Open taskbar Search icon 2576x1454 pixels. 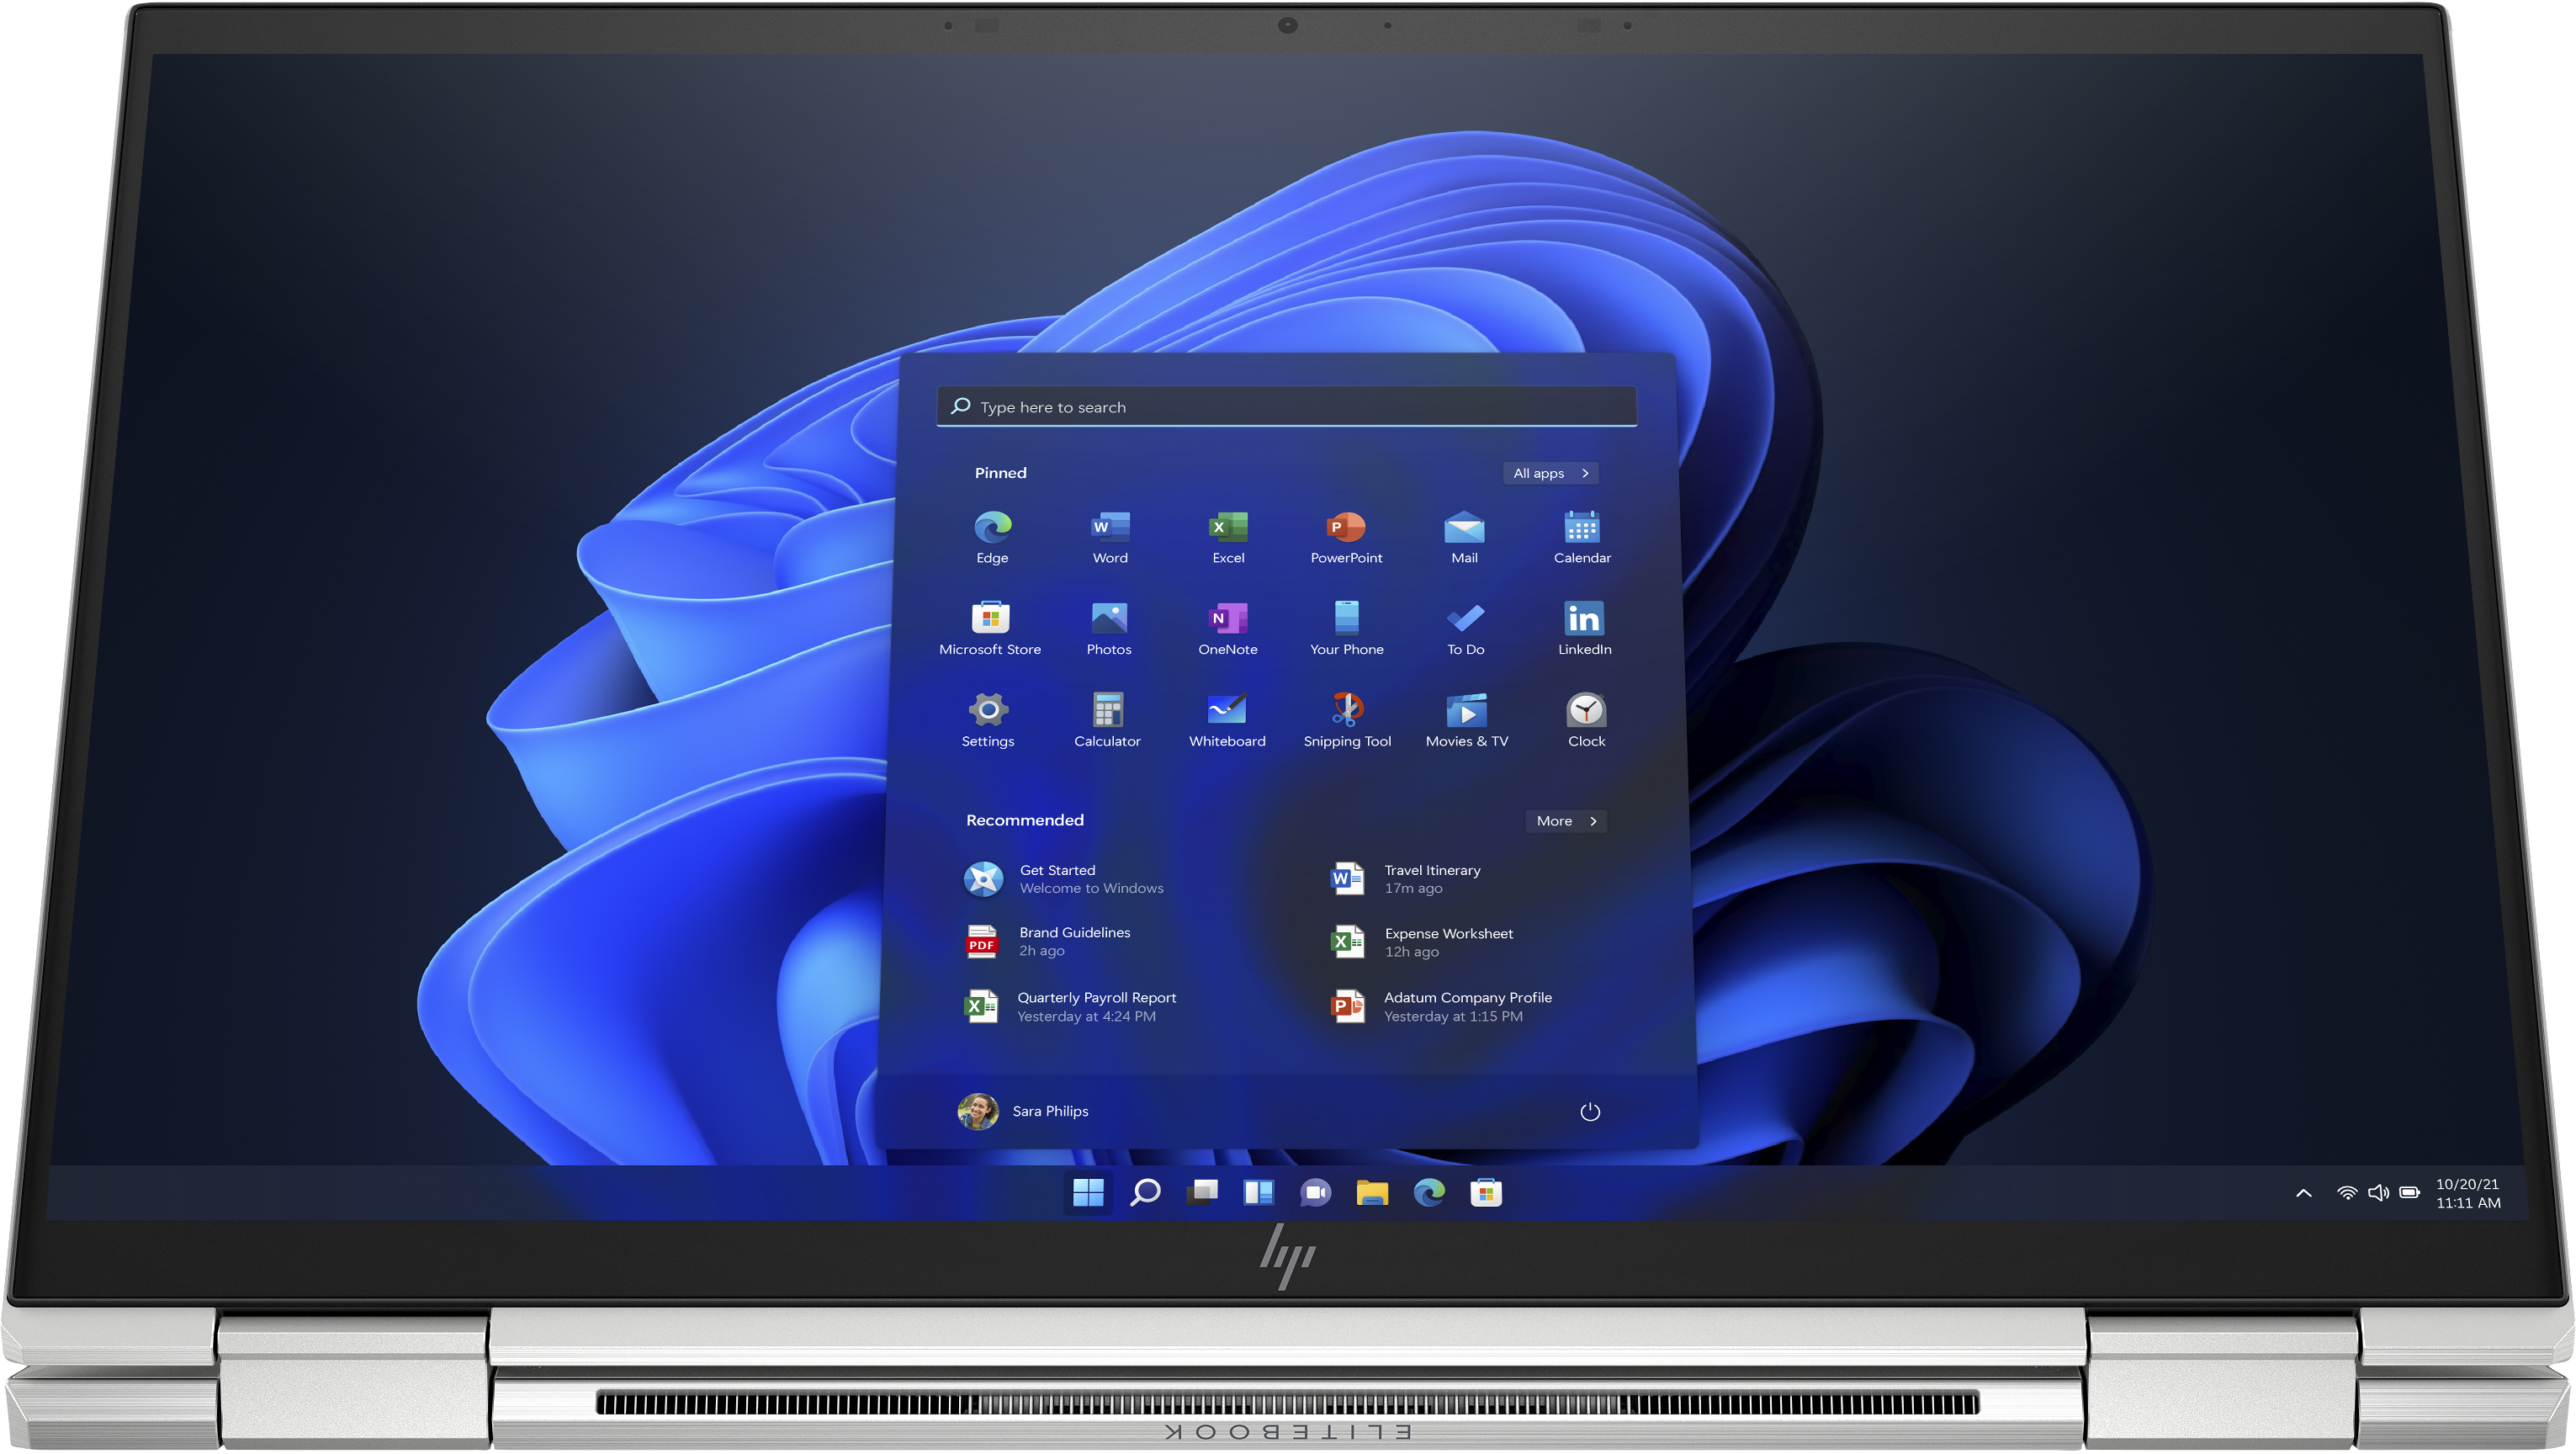(1145, 1192)
